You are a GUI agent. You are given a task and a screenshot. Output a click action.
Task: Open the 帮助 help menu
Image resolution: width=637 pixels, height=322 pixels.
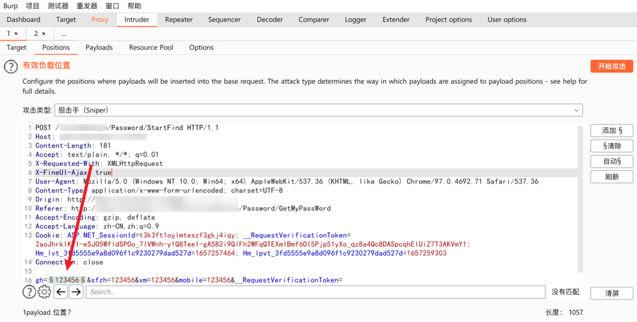pos(134,6)
